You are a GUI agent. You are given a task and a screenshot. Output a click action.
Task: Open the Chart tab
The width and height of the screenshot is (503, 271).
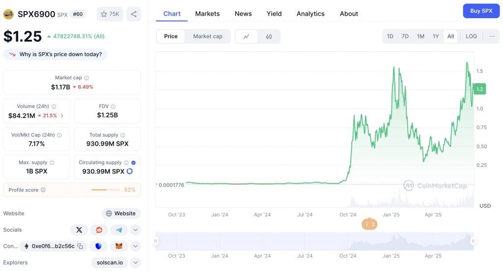click(172, 14)
